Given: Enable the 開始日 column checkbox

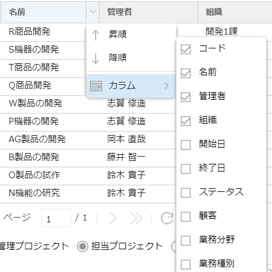Looking at the screenshot, I should [x=186, y=145].
